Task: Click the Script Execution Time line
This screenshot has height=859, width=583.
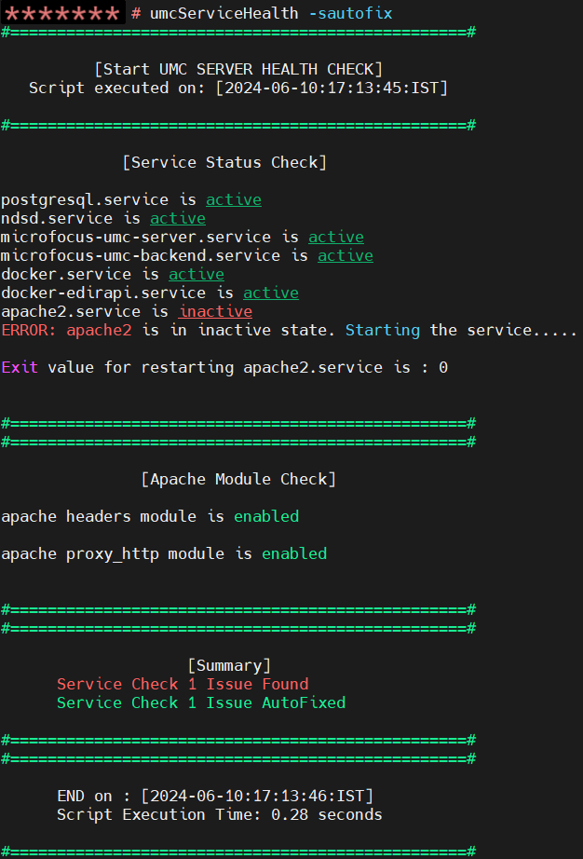Action: (x=220, y=814)
